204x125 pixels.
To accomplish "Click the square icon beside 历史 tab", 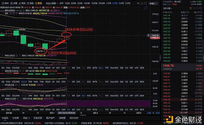I will [29, 118].
